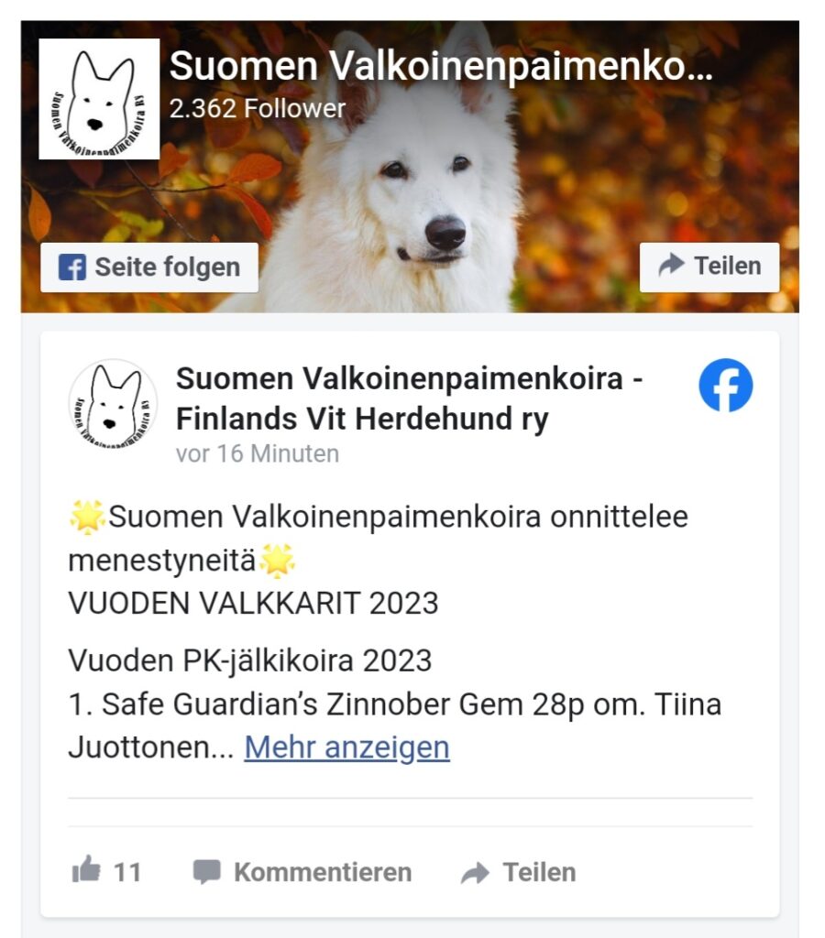Open the Suomen Valkoinenpaimenko… page title
Image resolution: width=825 pixels, height=938 pixels.
441,65
